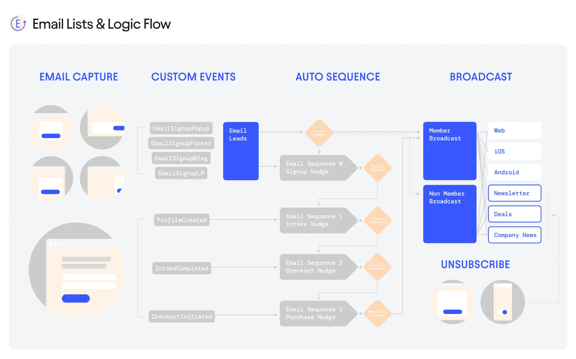The image size is (576, 359).
Task: Click the iOS channel box
Action: pos(515,151)
